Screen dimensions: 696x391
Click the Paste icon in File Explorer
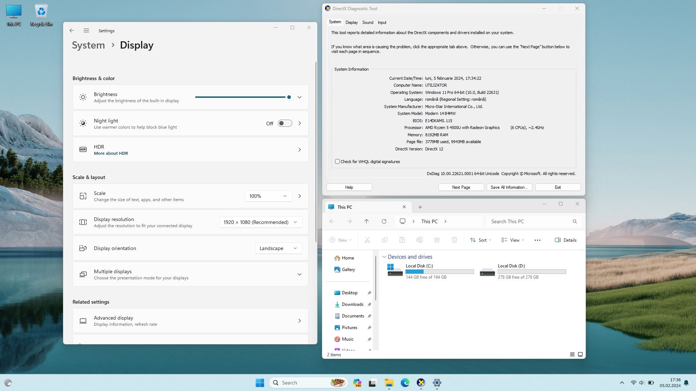point(402,240)
